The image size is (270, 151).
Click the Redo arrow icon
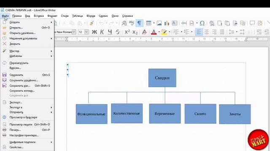(x=111, y=23)
